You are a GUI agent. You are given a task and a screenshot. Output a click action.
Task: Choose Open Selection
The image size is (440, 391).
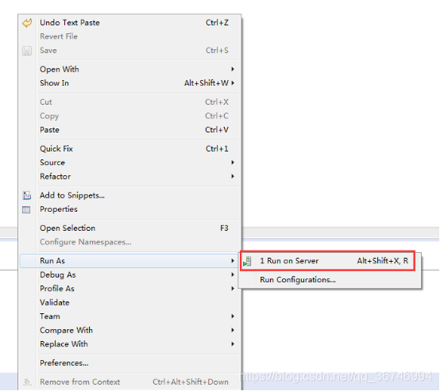[x=129, y=228]
